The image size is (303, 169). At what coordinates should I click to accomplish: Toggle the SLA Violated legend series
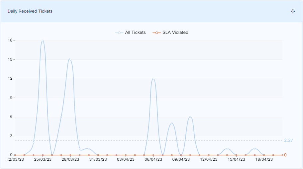[x=175, y=33]
